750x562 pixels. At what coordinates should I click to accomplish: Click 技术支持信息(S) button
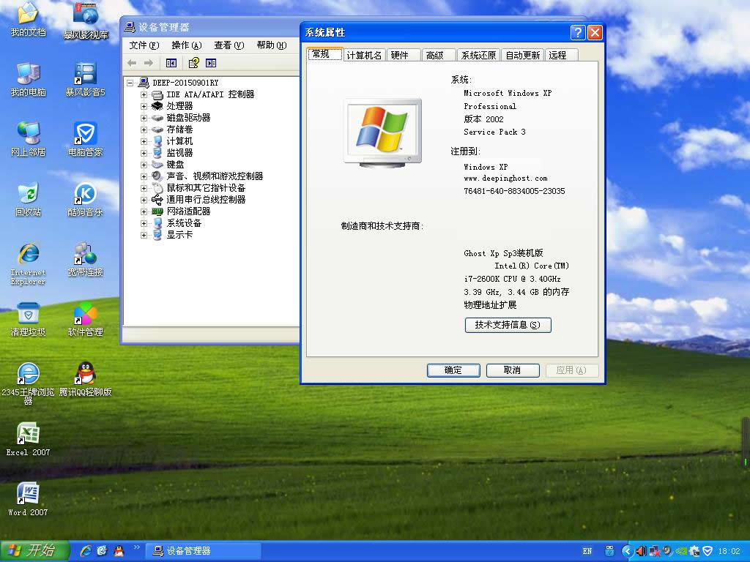tap(508, 325)
